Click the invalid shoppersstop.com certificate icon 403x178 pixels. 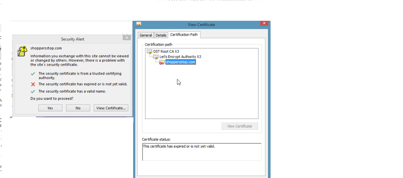pyautogui.click(x=162, y=62)
